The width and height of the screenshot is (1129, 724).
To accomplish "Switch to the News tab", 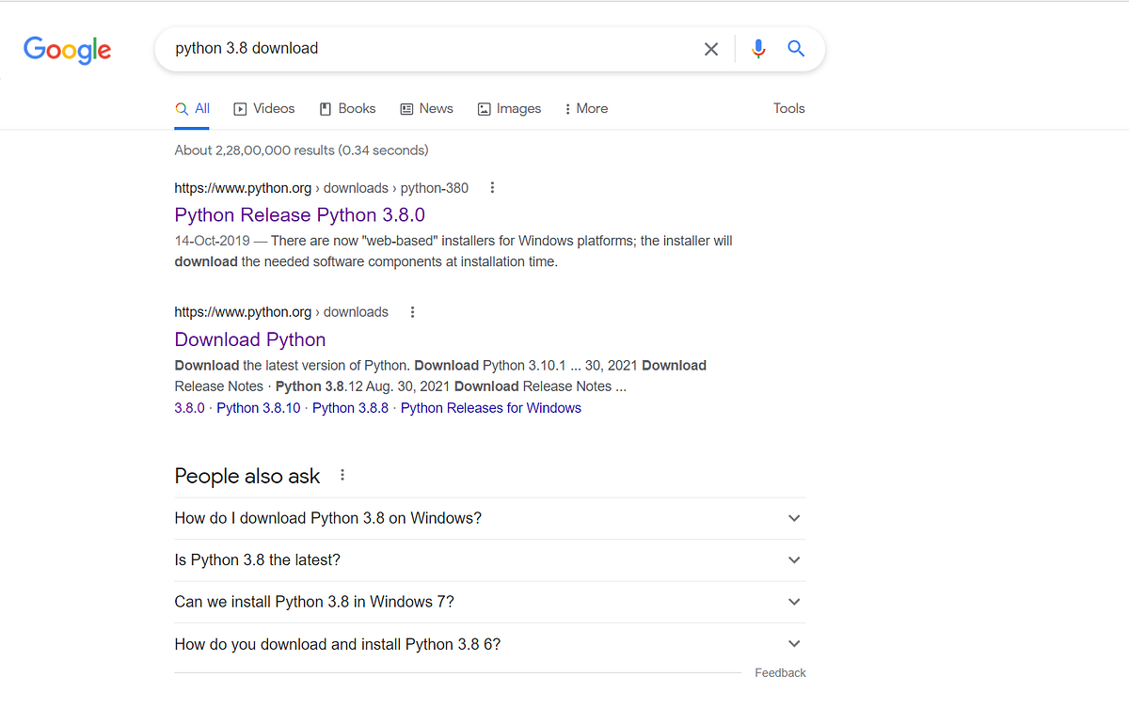I will click(426, 109).
